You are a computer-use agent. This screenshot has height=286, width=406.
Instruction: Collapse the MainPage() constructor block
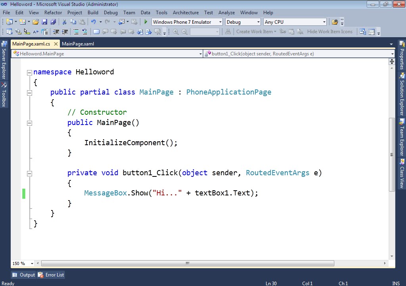pyautogui.click(x=29, y=123)
